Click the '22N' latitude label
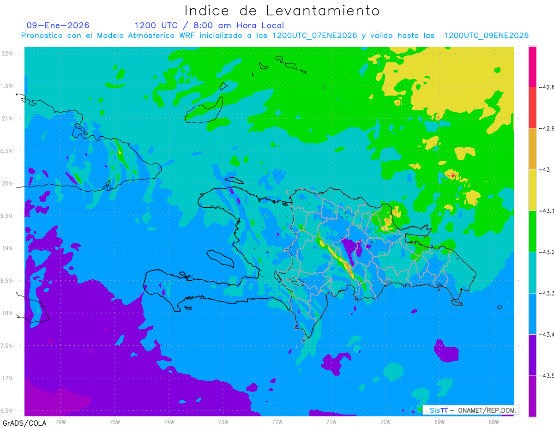The width and height of the screenshot is (554, 428). point(7,54)
